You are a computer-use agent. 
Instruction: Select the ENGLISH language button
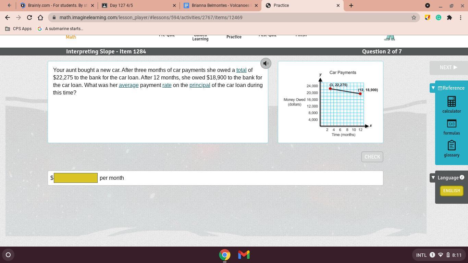pos(452,191)
